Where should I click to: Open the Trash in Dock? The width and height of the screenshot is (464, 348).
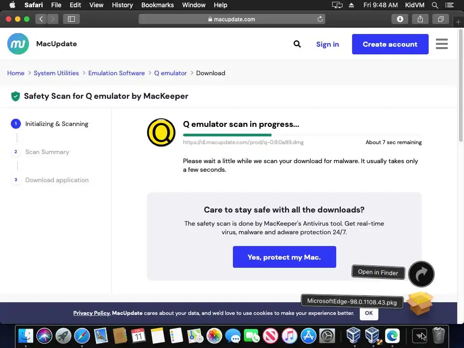pyautogui.click(x=438, y=336)
